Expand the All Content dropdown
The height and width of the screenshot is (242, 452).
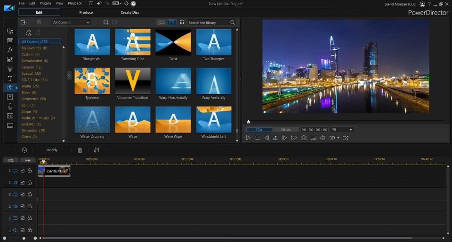(72, 23)
